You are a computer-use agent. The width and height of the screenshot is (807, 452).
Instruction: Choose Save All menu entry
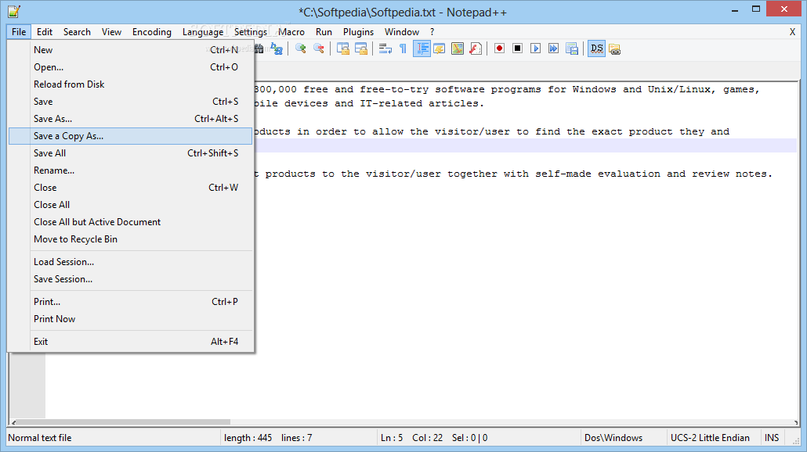point(131,153)
